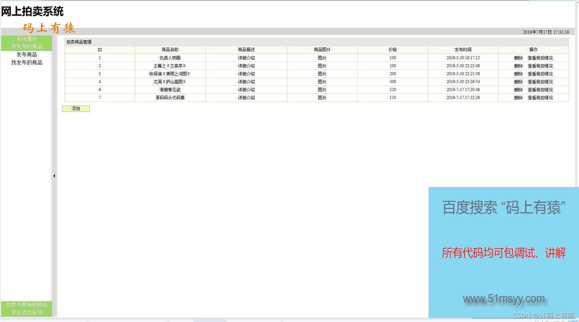Select price cell 110
Image resolution: width=579 pixels, height=322 pixels.
pos(393,98)
